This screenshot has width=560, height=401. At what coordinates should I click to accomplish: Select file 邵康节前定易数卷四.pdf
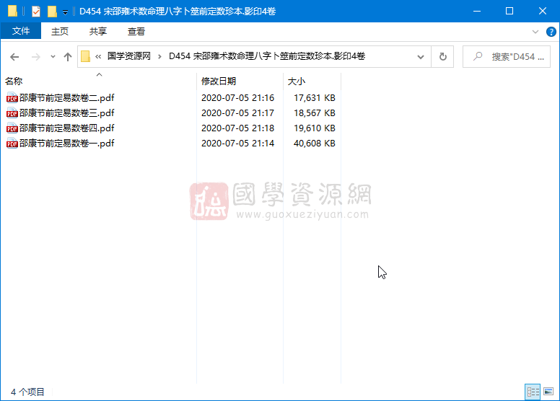(67, 128)
